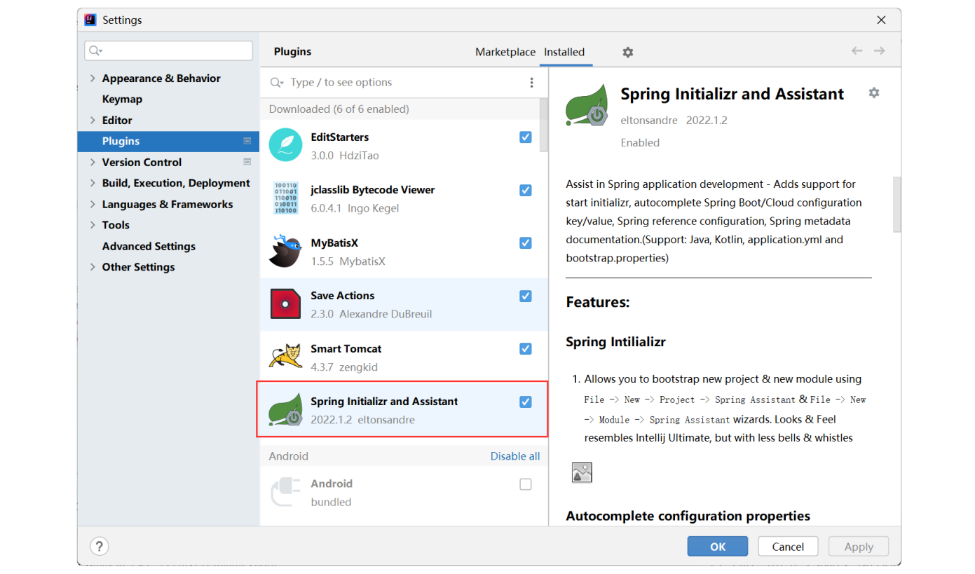The height and width of the screenshot is (574, 975).
Task: Enable the Android bundled plugin checkbox
Action: [526, 484]
